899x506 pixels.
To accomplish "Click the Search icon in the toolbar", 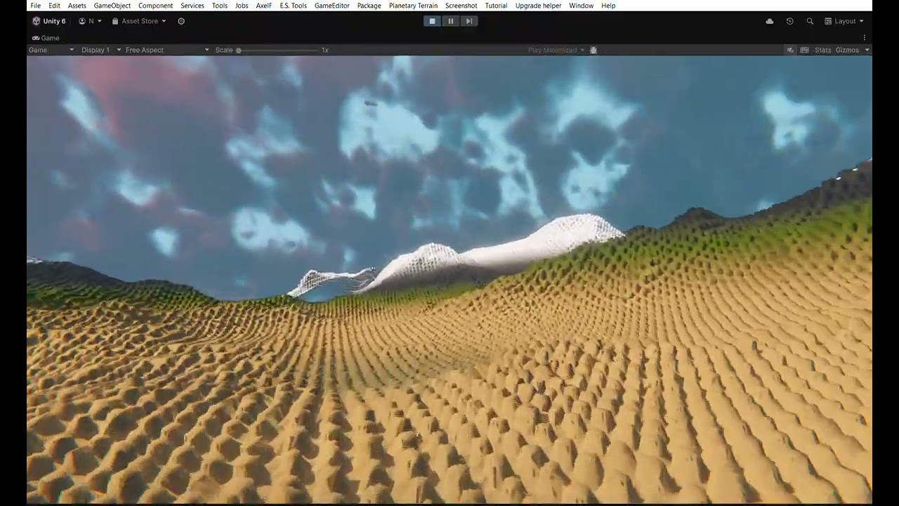I will (x=810, y=21).
